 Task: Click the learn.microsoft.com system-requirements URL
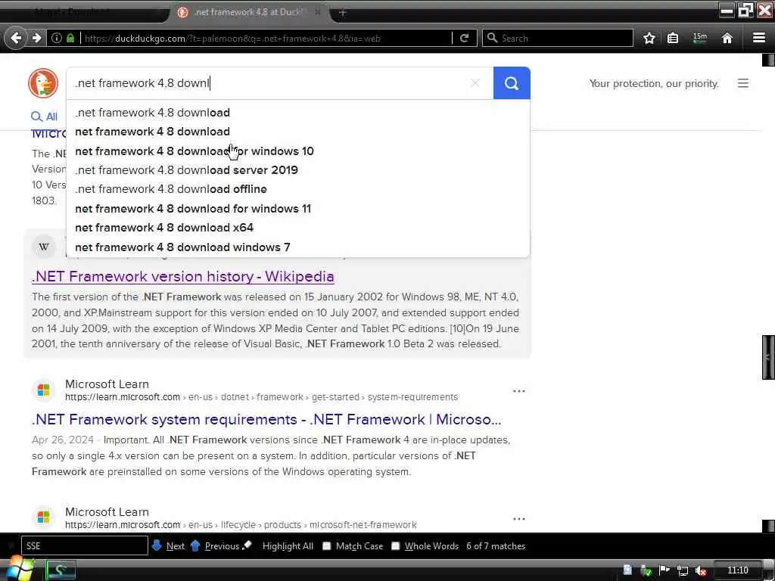coord(261,397)
